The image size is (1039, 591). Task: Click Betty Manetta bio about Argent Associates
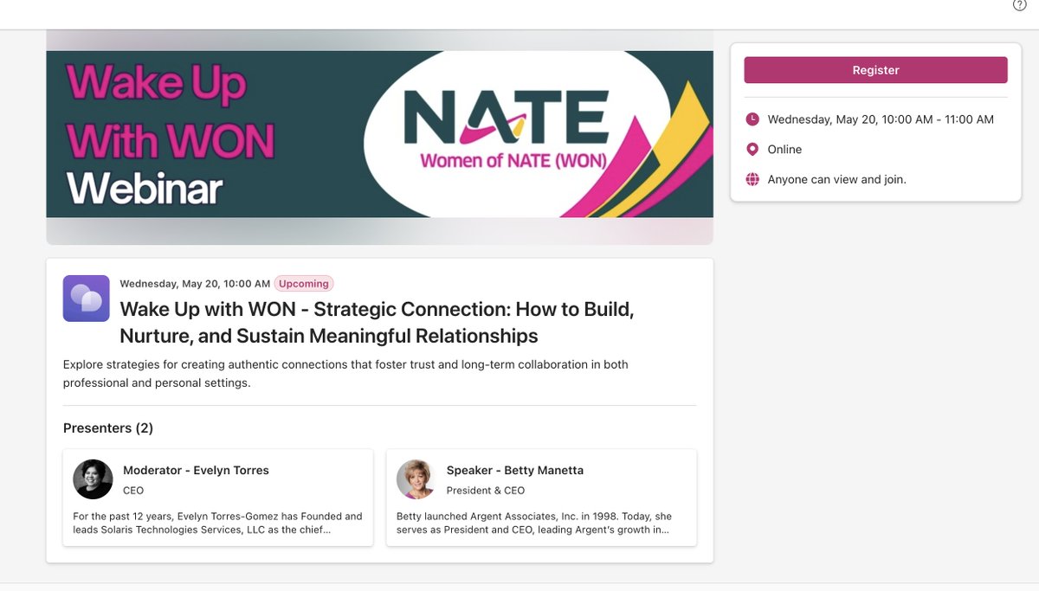coord(534,524)
